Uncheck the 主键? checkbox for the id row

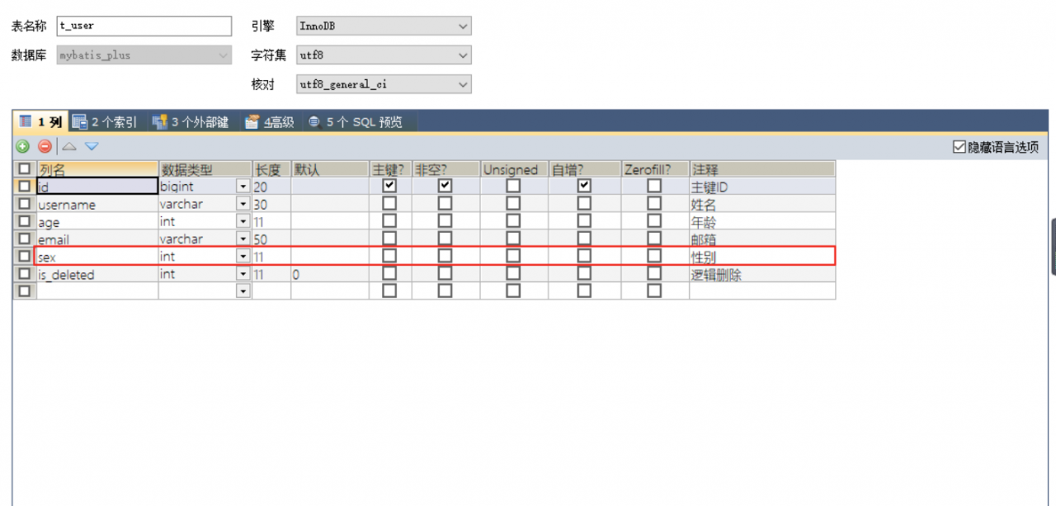(390, 187)
